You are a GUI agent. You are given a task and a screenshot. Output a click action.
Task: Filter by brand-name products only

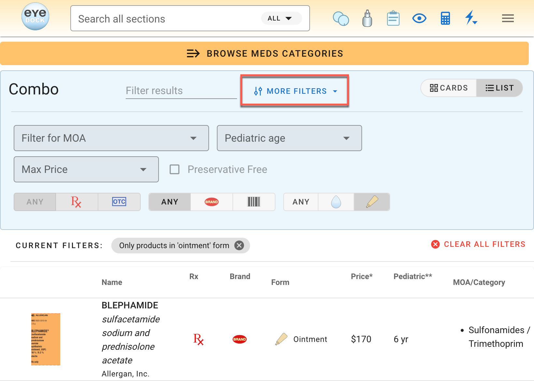pyautogui.click(x=212, y=202)
